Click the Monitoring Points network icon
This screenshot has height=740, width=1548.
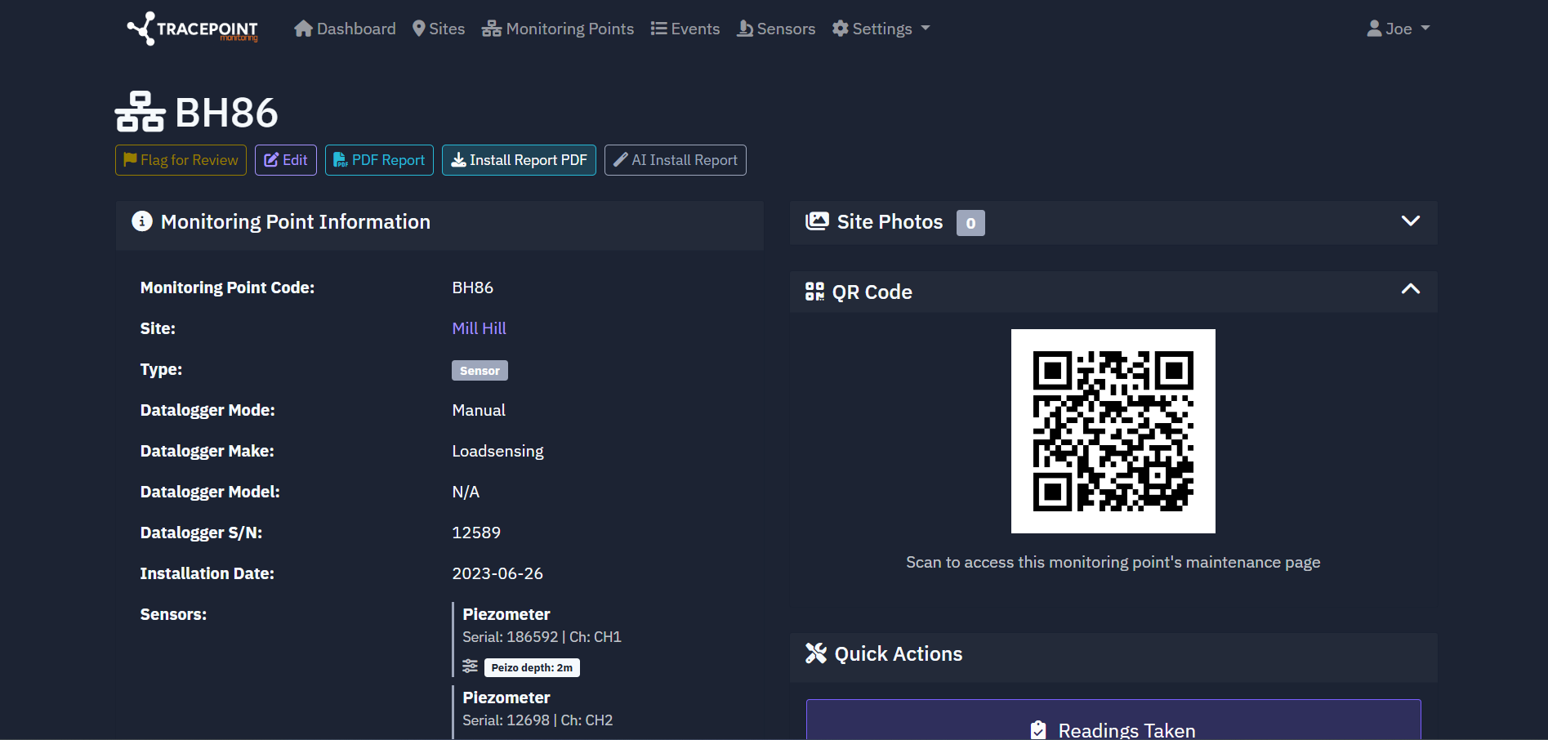pos(491,28)
